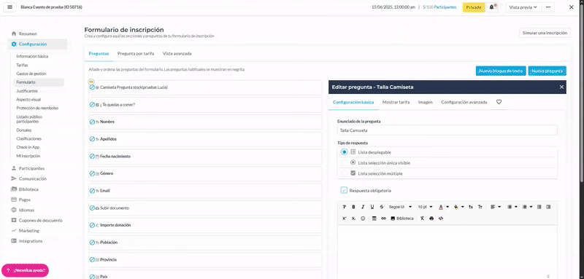Switch to Vista avanzada tab
The width and height of the screenshot is (584, 279).
click(177, 53)
